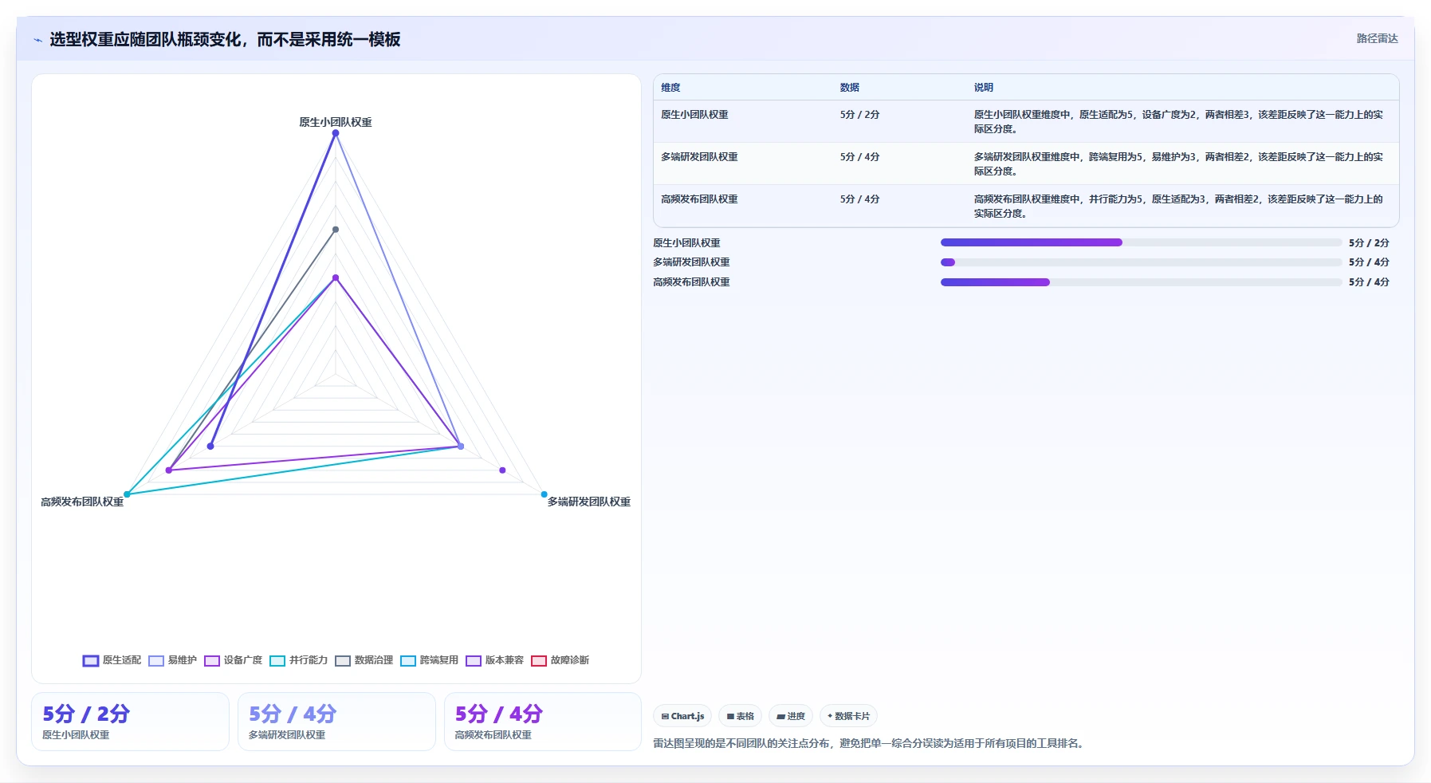Open the 高频发布团队权重 score card

(x=543, y=722)
